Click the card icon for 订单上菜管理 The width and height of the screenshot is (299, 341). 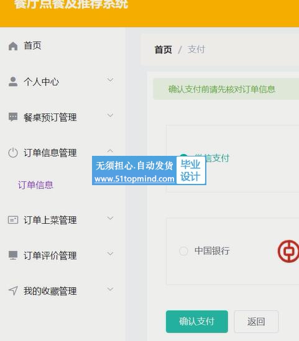coord(13,220)
